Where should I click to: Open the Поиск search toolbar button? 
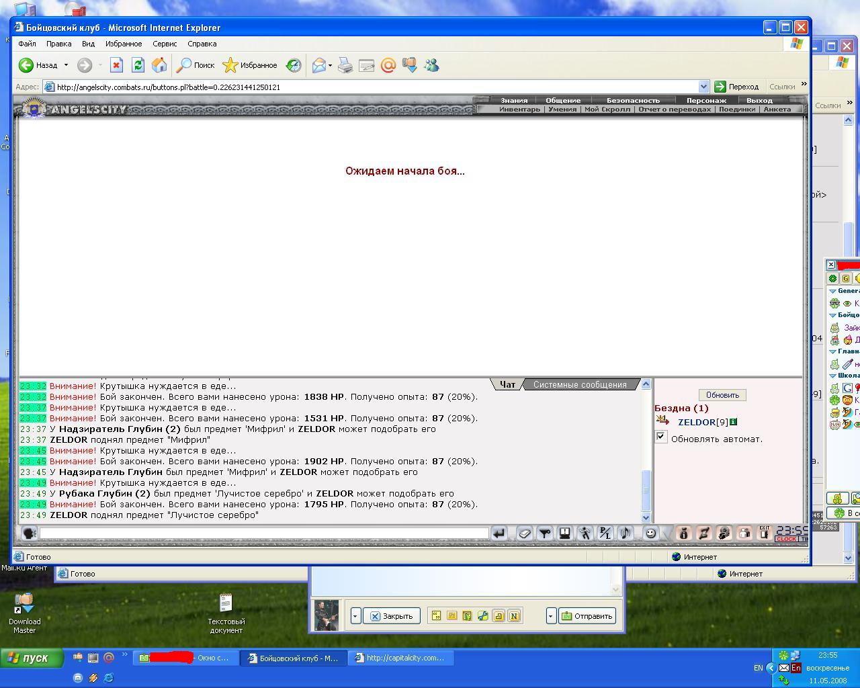click(195, 65)
